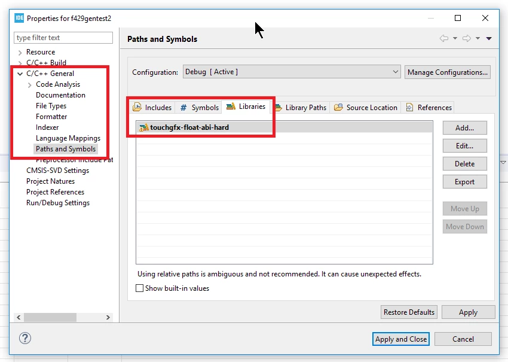This screenshot has height=362, width=508.
Task: Expand the C/C++ Build tree node
Action: (x=20, y=63)
